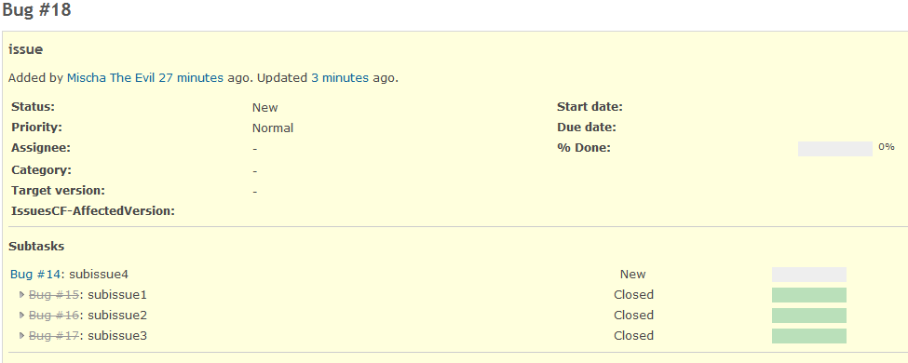
Task: Click the Closed status of subissue2
Action: [x=633, y=315]
